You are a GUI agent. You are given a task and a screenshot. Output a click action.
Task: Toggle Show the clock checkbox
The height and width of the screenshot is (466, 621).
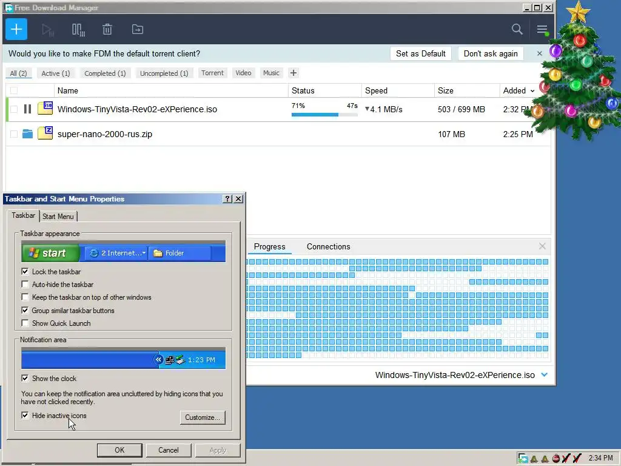(x=25, y=379)
